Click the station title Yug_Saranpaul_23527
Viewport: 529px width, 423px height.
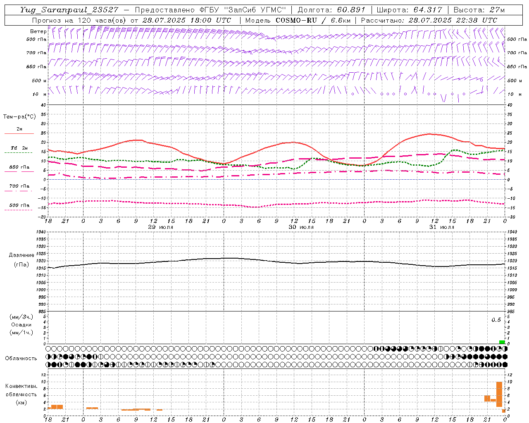69,10
